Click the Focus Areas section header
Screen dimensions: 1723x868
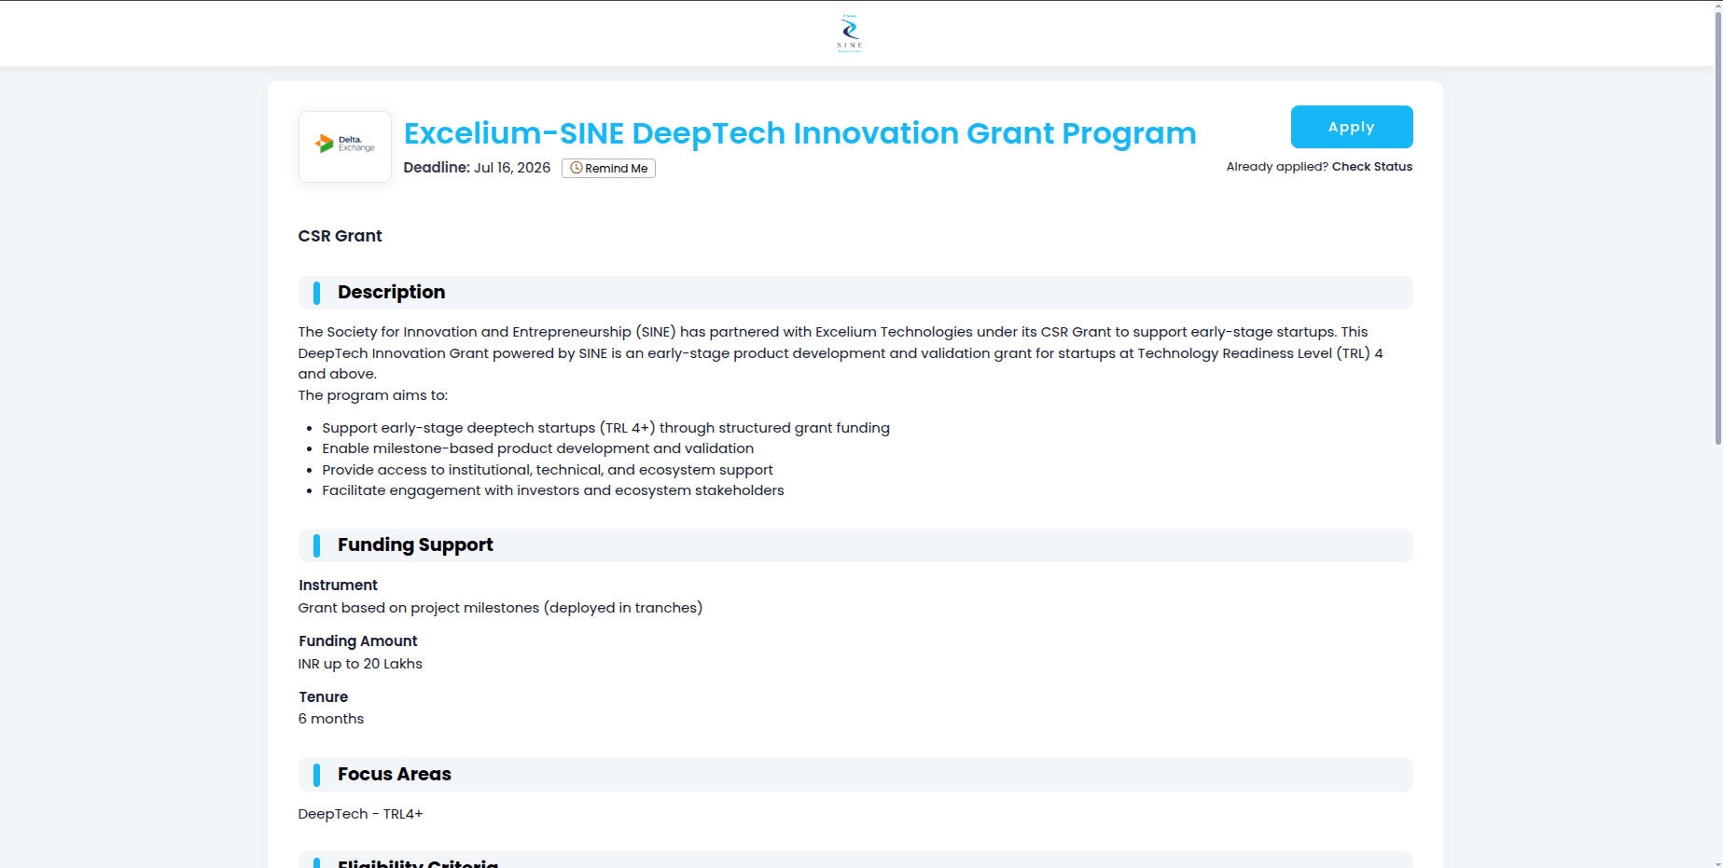click(x=855, y=775)
